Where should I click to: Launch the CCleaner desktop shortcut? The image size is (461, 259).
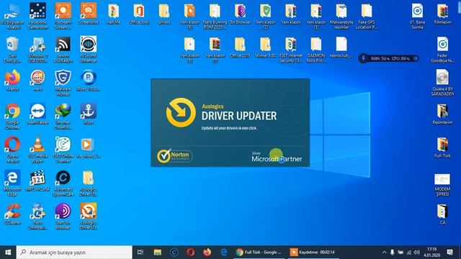12,214
